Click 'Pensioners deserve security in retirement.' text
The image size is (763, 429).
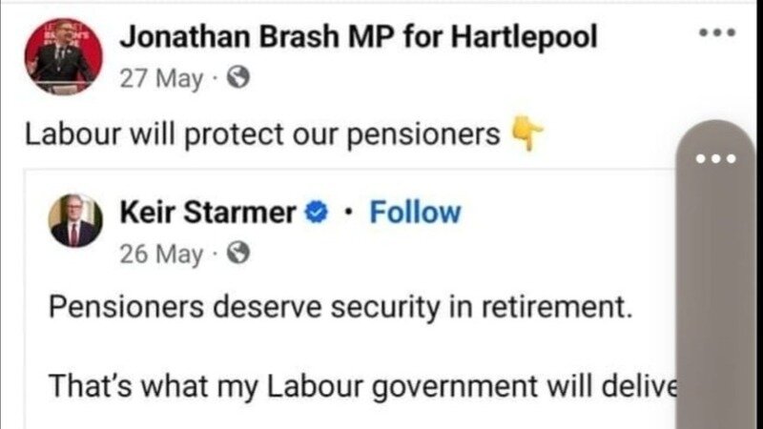pos(340,309)
